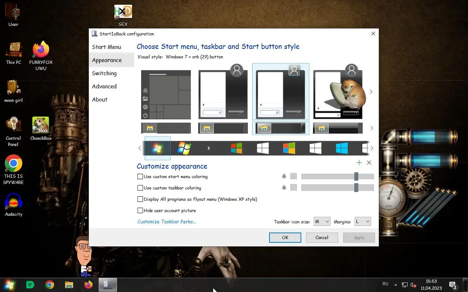Select the cyan Windows logo start button

[x=342, y=148]
